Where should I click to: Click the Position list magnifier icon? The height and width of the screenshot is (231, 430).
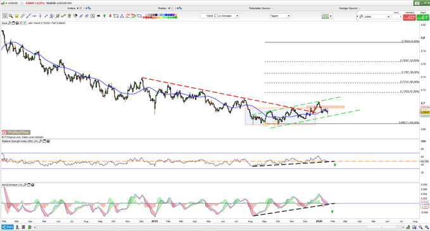[x=180, y=8]
